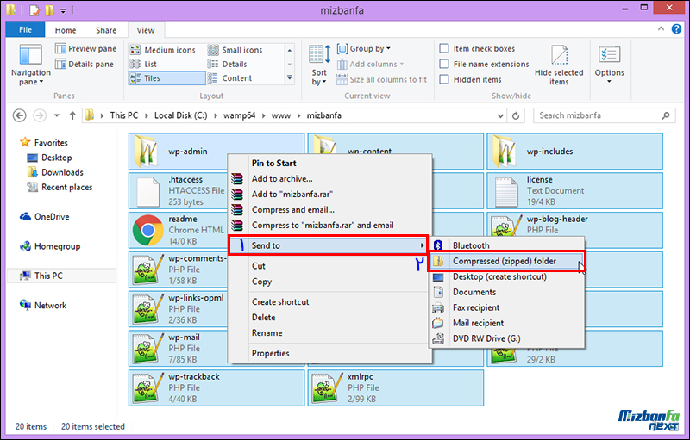The height and width of the screenshot is (440, 690).
Task: Send to Compressed (zipped) folder
Action: pos(506,261)
